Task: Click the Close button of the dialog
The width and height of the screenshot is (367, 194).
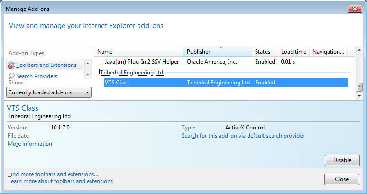Action: [x=342, y=179]
